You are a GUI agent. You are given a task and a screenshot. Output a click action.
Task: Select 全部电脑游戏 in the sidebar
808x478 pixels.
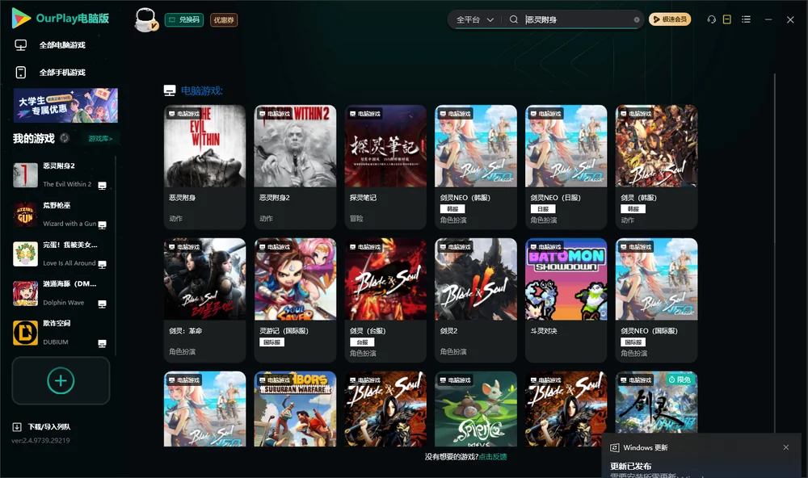tap(62, 45)
